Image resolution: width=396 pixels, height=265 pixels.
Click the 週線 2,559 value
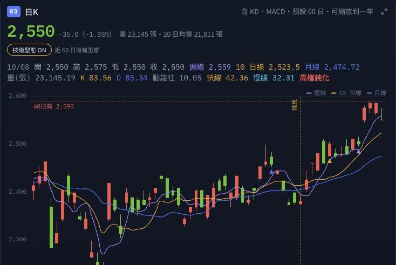click(210, 67)
